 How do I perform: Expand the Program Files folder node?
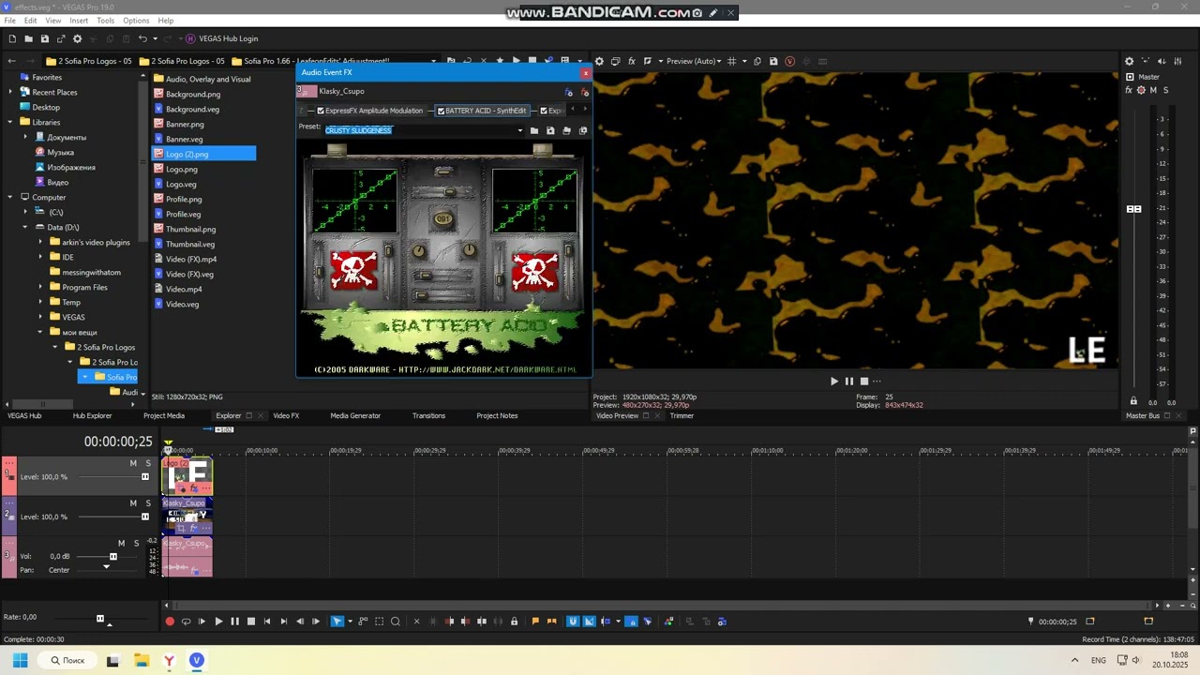coord(40,287)
